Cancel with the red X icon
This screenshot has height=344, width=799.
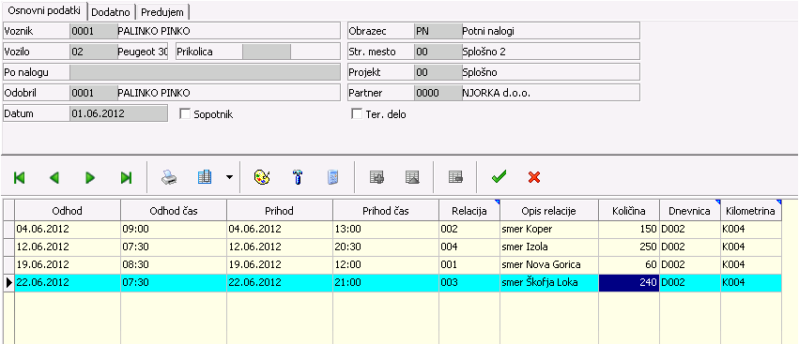click(534, 177)
